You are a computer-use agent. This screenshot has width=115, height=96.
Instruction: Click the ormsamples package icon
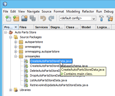pyautogui.click(x=21, y=56)
